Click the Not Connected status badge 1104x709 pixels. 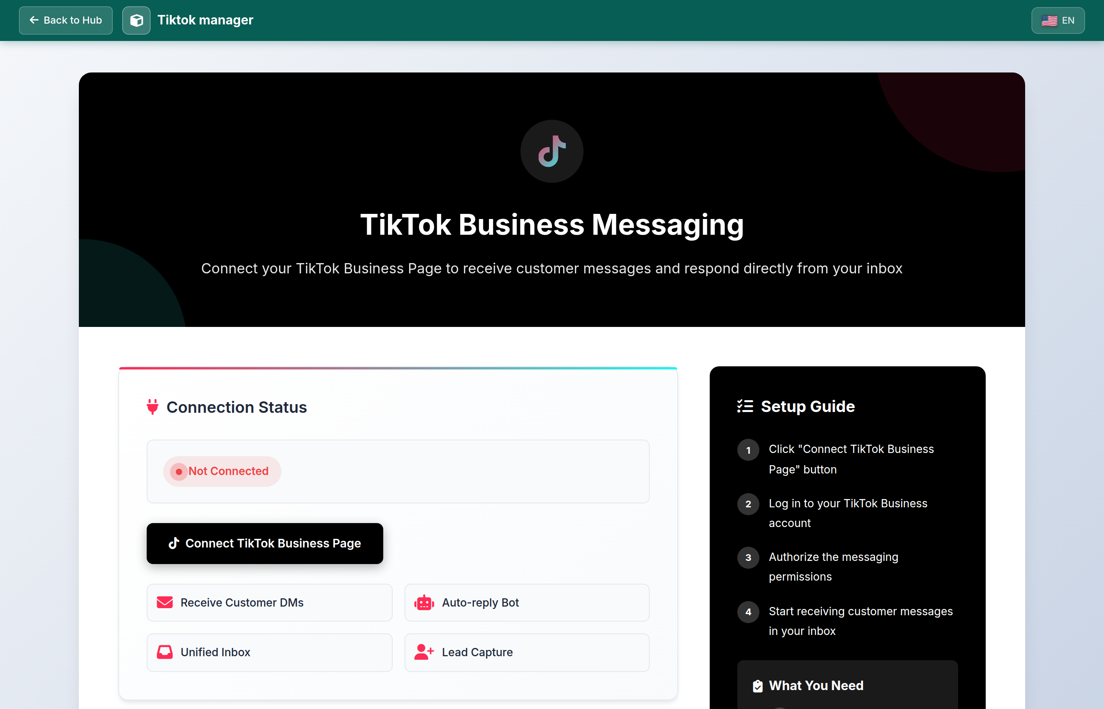click(222, 471)
